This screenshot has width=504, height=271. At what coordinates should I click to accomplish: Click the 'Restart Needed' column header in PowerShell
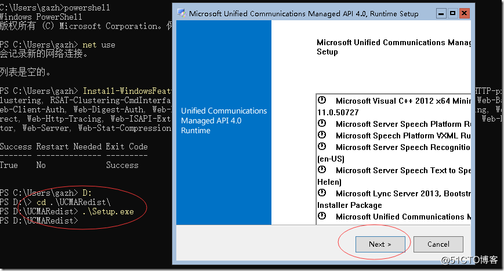[69, 147]
